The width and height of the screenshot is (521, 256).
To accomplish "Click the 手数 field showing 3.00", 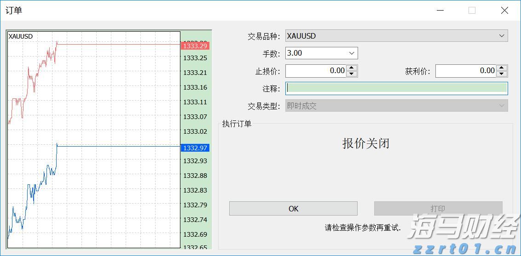I will click(x=315, y=53).
